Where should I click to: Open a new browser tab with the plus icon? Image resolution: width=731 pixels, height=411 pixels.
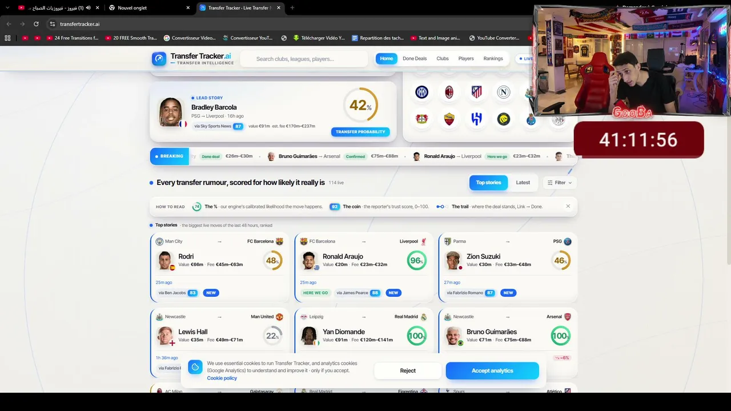292,8
